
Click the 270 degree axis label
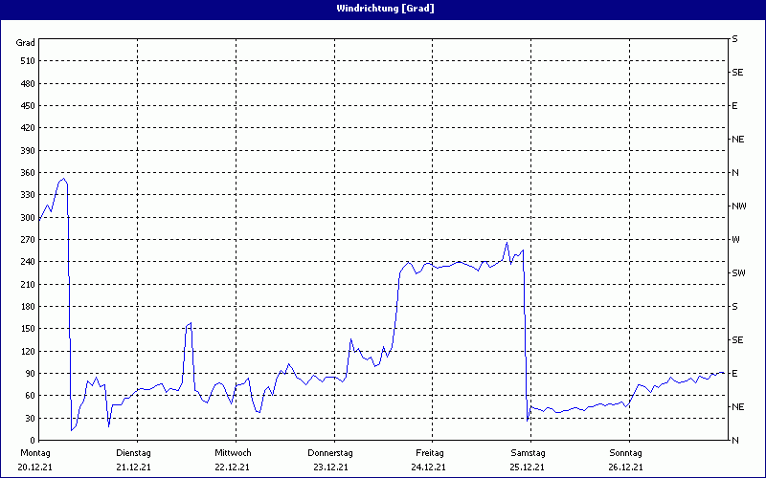point(26,240)
